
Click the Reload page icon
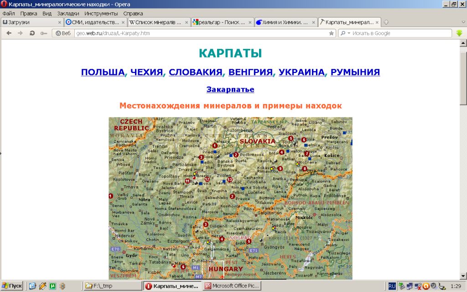32,33
